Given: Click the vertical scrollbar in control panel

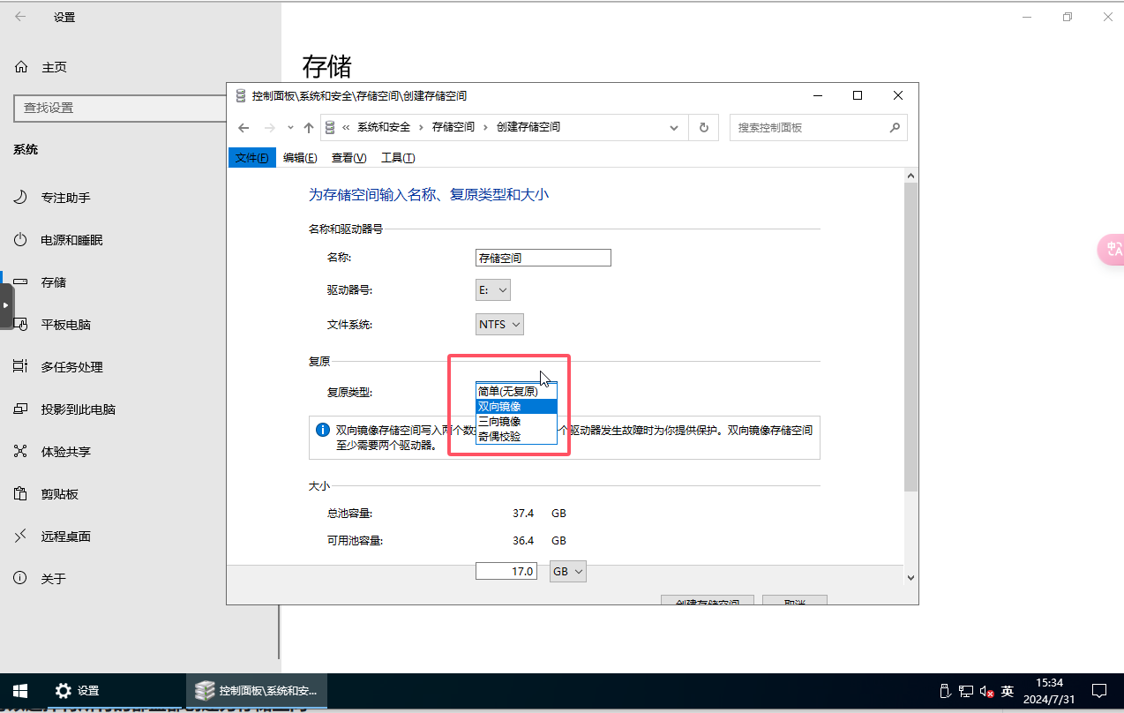Looking at the screenshot, I should click(x=910, y=335).
